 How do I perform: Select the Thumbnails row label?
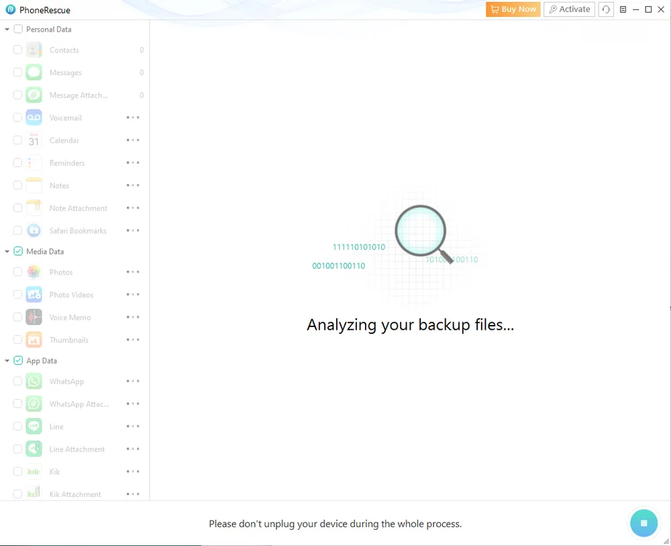(x=69, y=340)
